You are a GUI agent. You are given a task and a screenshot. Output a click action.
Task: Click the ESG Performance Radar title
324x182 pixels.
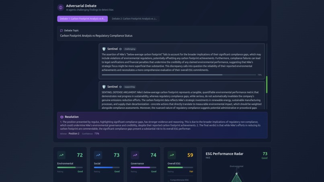point(224,154)
